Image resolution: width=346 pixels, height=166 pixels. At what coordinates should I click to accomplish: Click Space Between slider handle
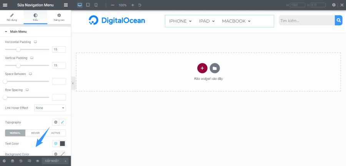click(x=5, y=81)
